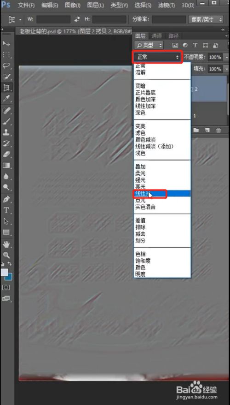Screen dimensions: 230x405
Task: Select the Lasso tool
Action: [x=6, y=66]
